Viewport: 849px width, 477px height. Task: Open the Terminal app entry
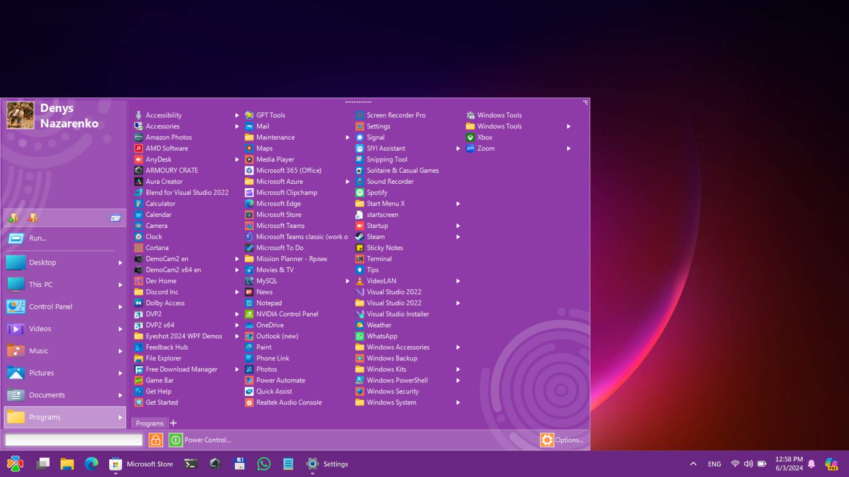tap(374, 259)
